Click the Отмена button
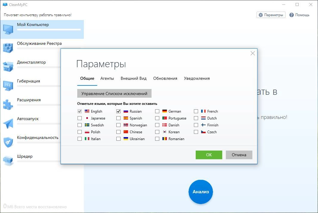This screenshot has width=318, height=213. 239,155
